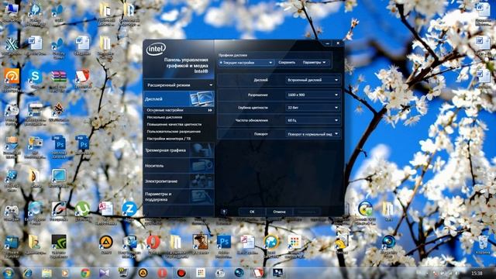This screenshot has height=279, width=496.
Task: Open media player icon on taskbar
Action: tap(65, 273)
